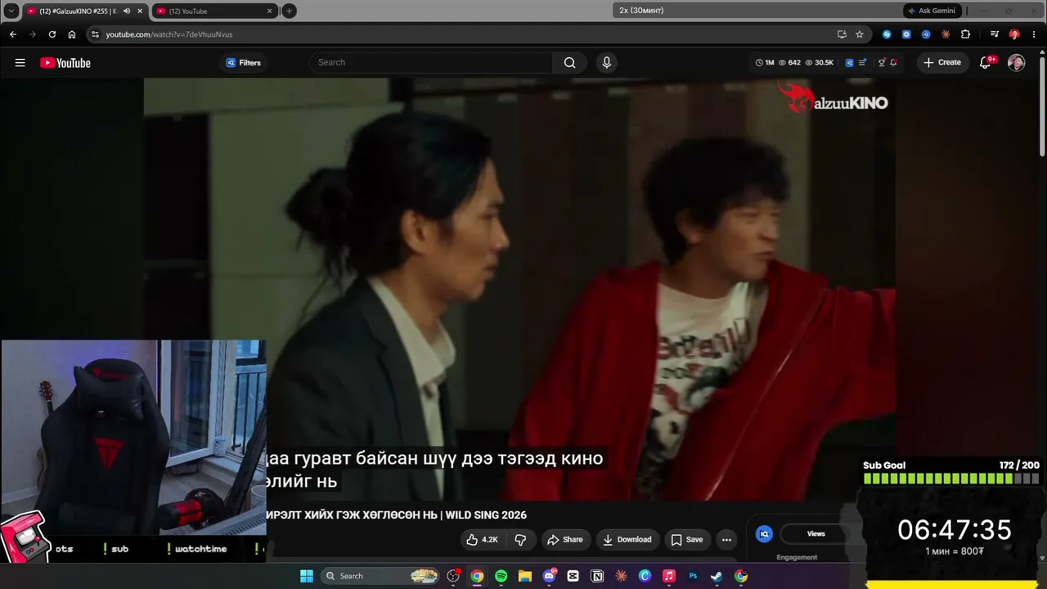Submit search with the magnifier button

coord(569,63)
